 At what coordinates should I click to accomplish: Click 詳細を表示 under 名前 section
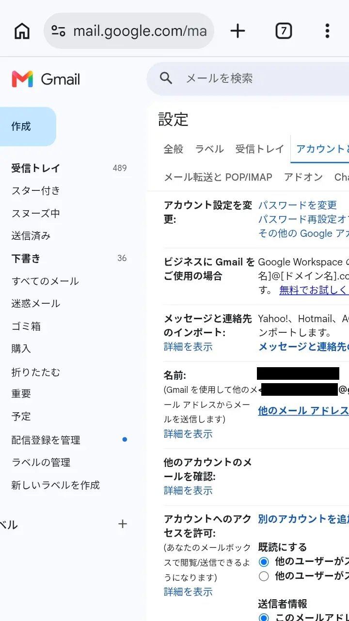pyautogui.click(x=188, y=434)
